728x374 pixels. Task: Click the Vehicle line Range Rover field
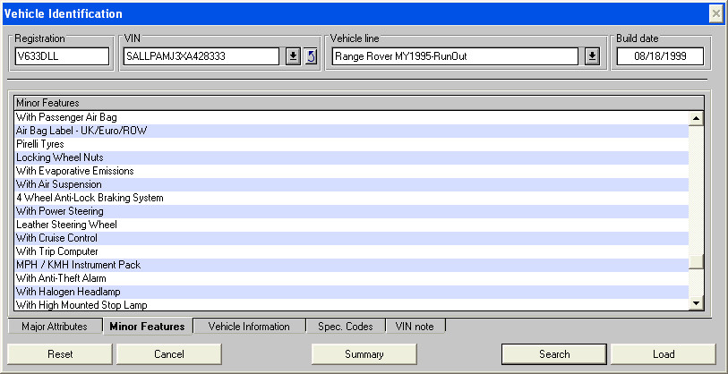(455, 56)
